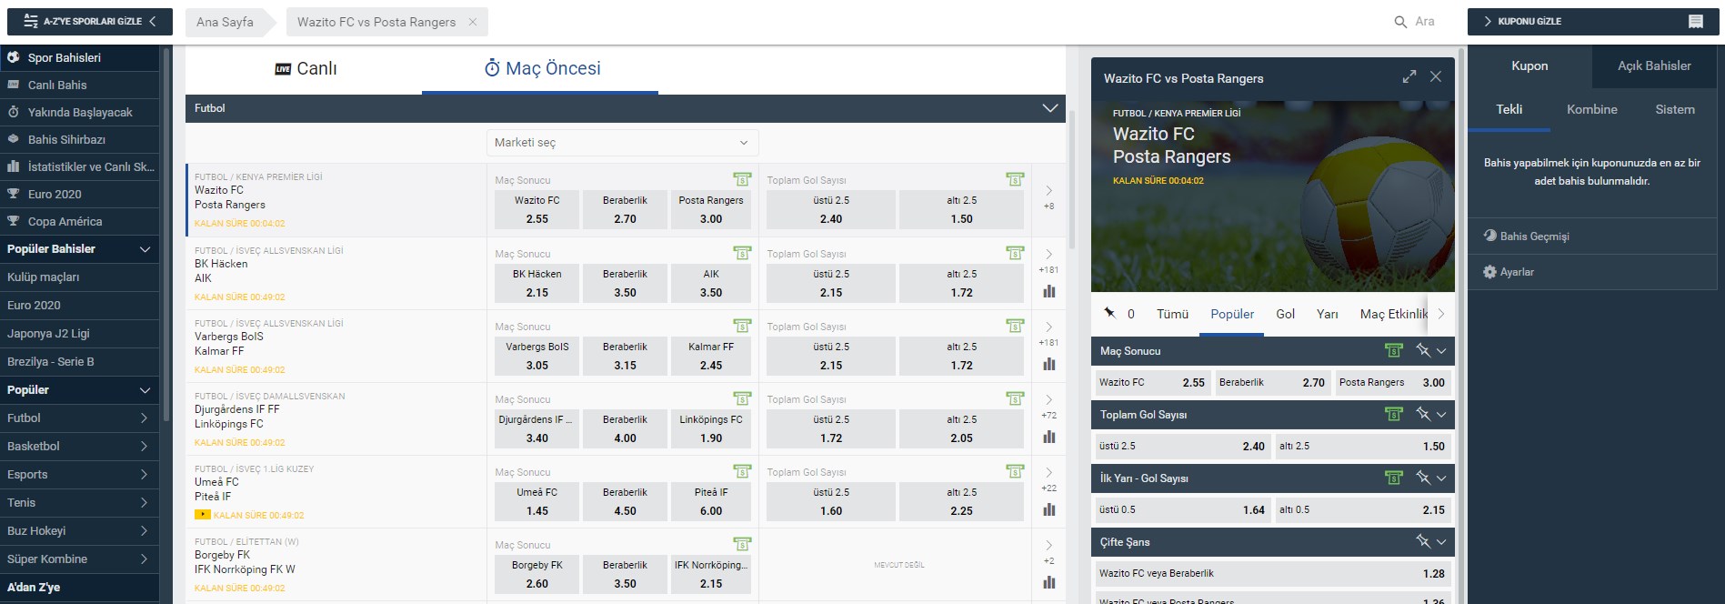Select the Tümü market tab

tap(1172, 314)
